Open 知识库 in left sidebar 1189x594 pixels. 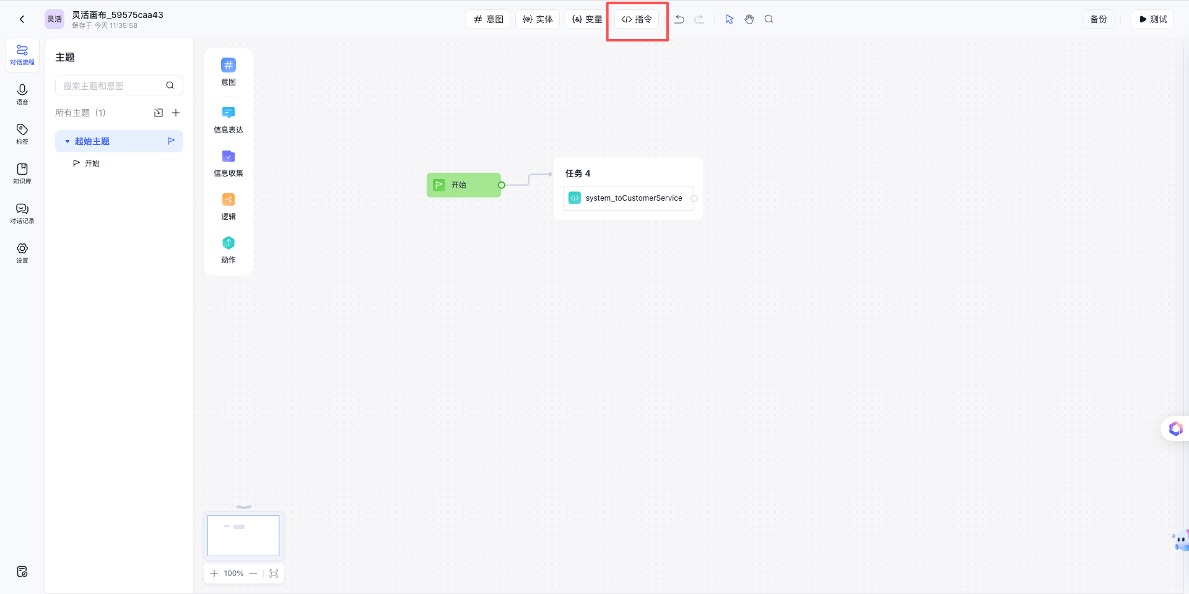22,174
